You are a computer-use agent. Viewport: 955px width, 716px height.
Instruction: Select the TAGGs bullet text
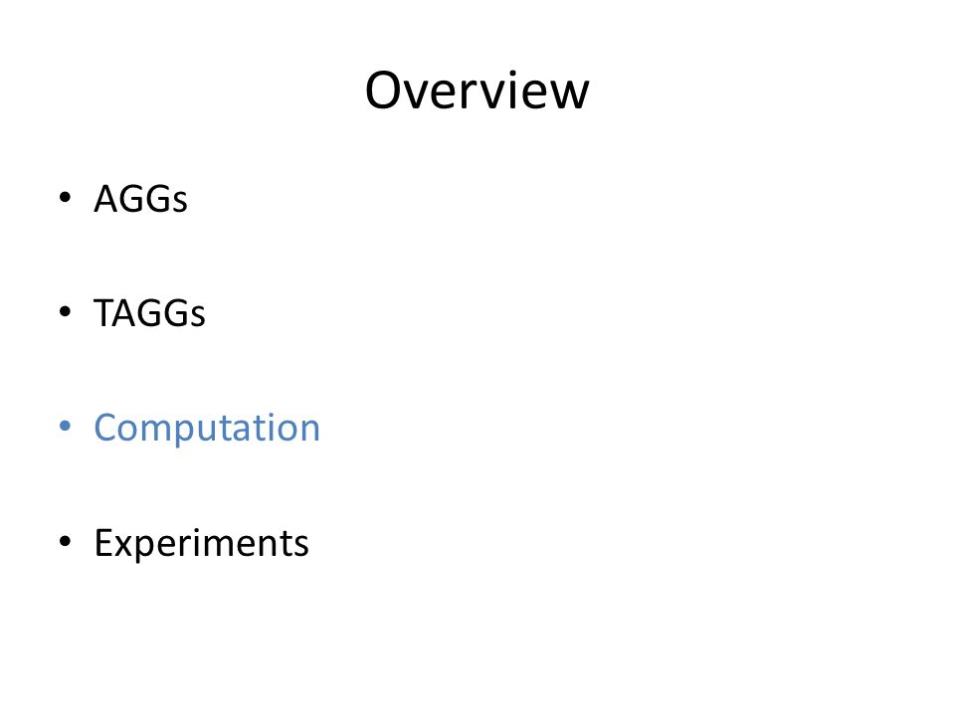pyautogui.click(x=149, y=313)
